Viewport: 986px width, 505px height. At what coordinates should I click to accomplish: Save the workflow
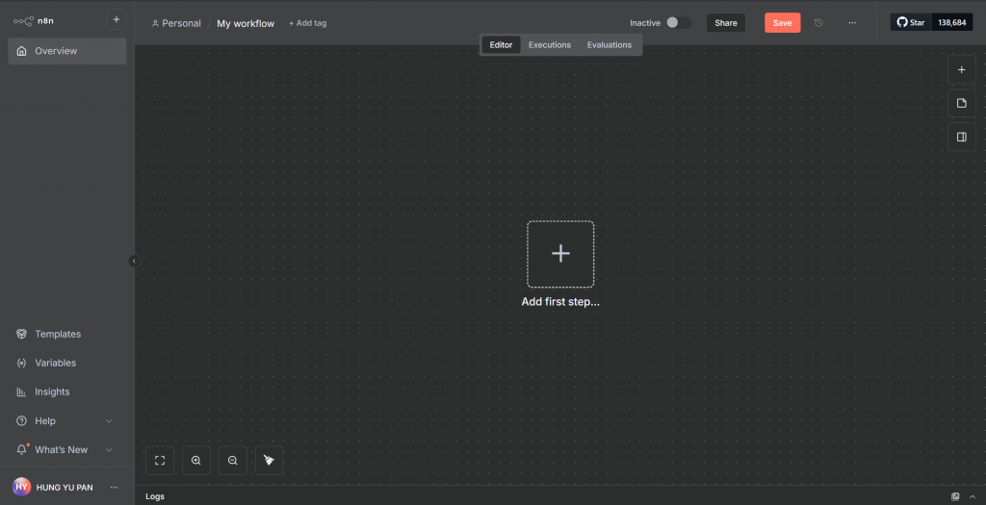(x=782, y=23)
